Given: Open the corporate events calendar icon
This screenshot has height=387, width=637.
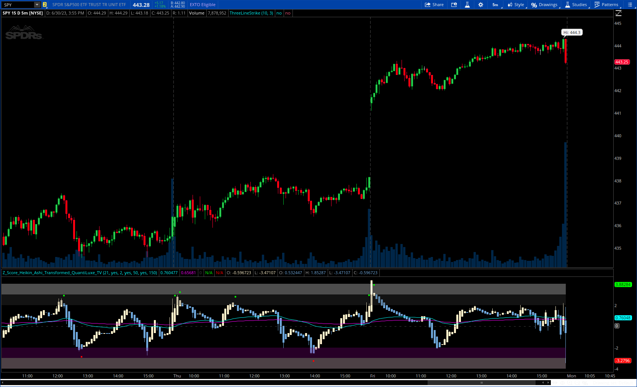Looking at the screenshot, I should pyautogui.click(x=454, y=5).
